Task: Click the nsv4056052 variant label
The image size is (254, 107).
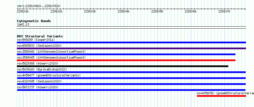Action: point(225,93)
